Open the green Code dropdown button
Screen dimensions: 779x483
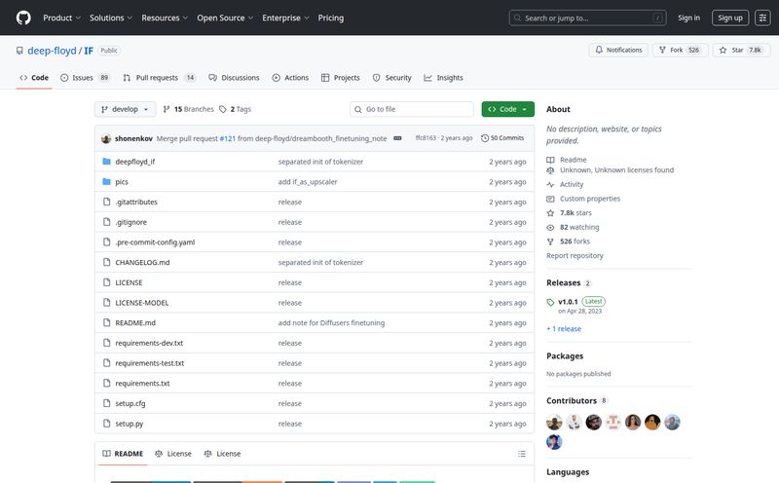(507, 109)
